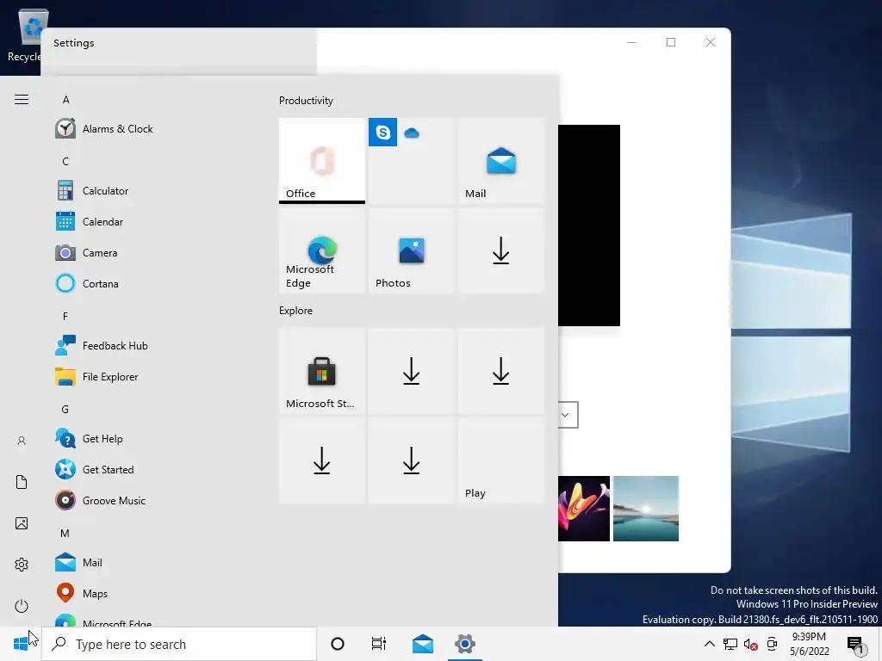Click download tile next to Photos
882x661 pixels.
pyautogui.click(x=500, y=250)
